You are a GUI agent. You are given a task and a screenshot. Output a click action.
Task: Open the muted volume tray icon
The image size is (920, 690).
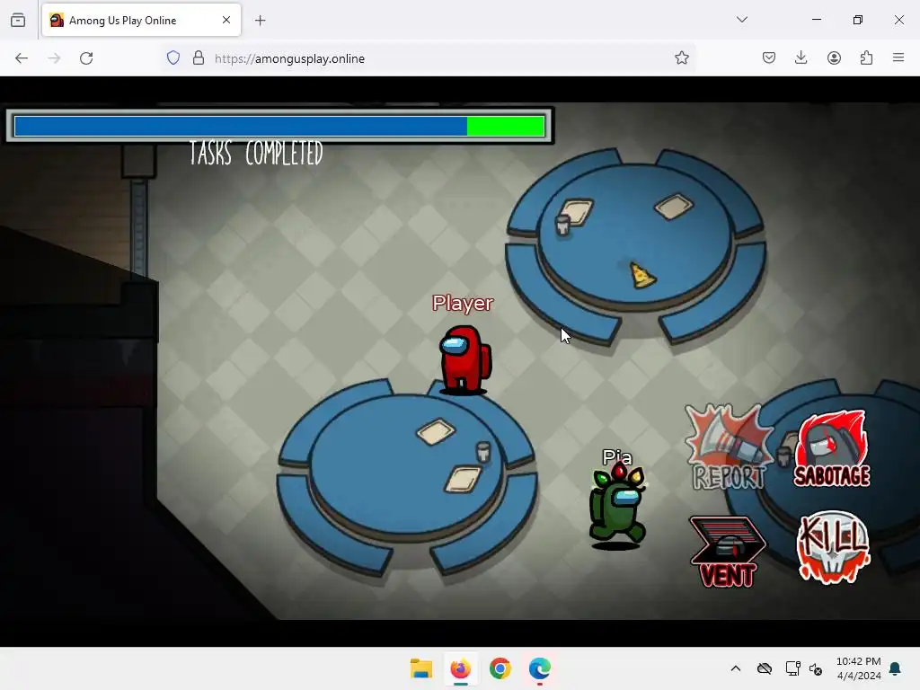click(816, 668)
